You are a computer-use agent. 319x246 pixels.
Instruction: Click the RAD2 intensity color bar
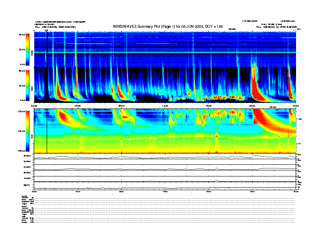pyautogui.click(x=27, y=49)
